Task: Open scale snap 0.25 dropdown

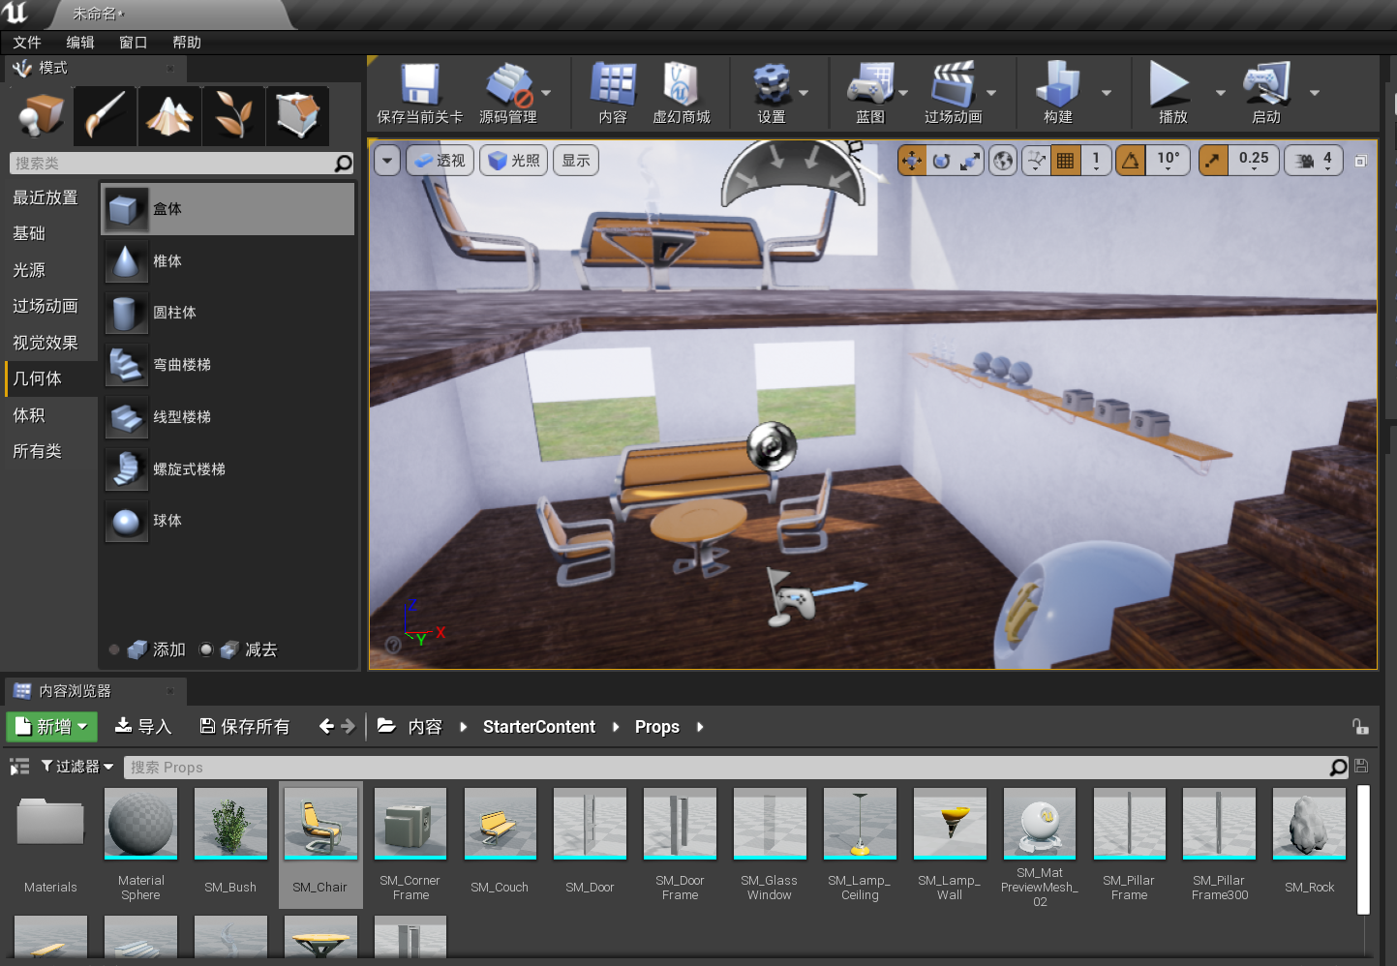Action: (x=1254, y=161)
